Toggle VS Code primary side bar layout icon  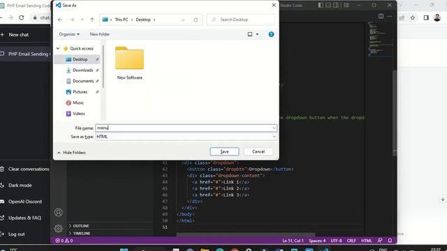click(321, 5)
